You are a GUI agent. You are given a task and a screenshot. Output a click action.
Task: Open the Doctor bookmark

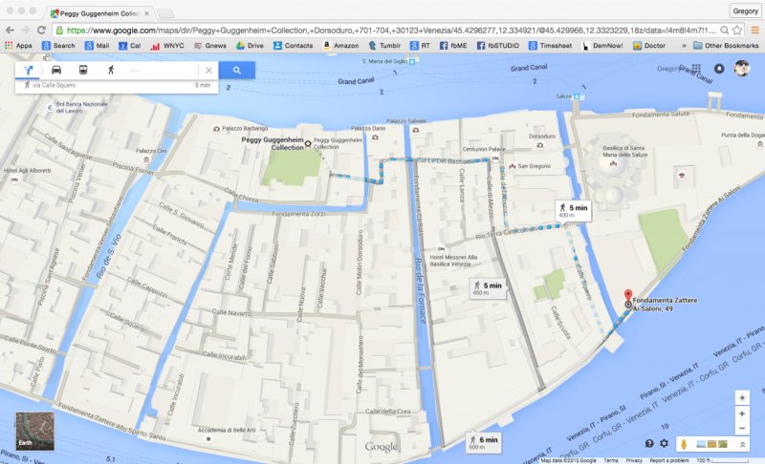click(x=649, y=45)
